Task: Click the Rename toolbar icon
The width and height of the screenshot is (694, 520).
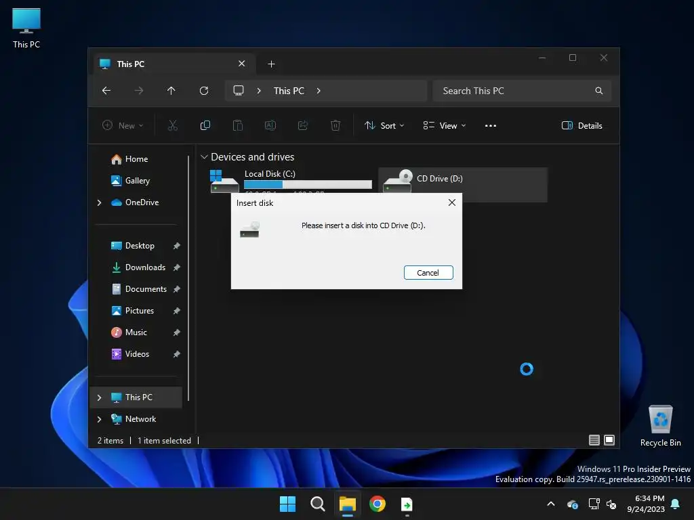Action: (x=270, y=125)
